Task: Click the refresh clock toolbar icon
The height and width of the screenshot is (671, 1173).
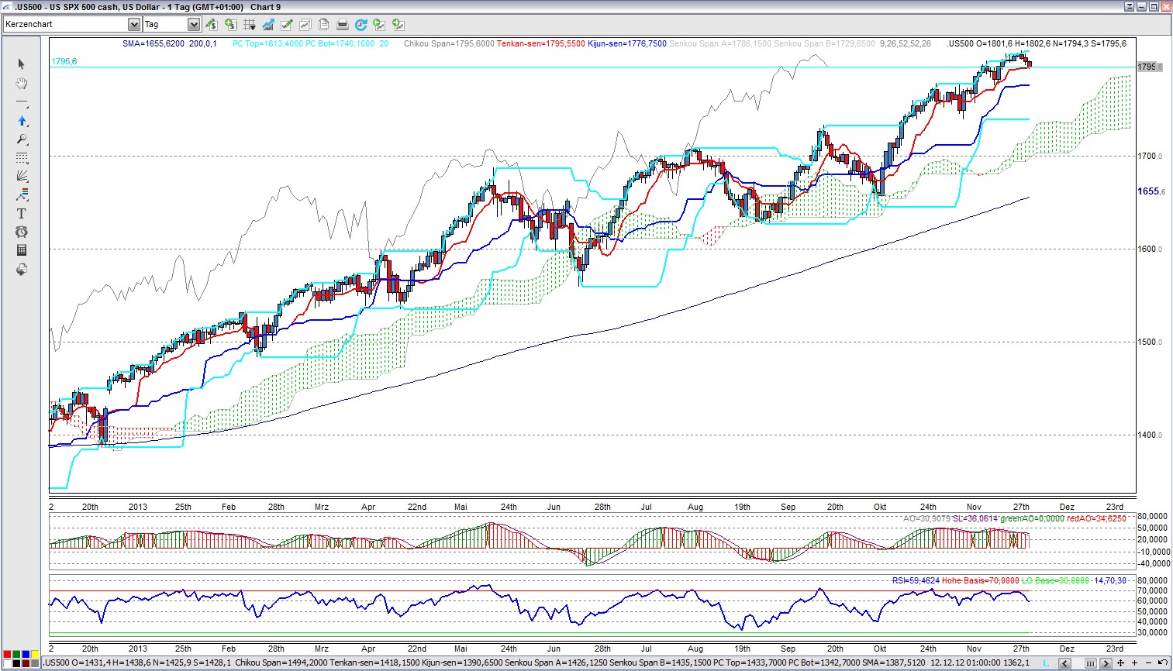Action: (361, 25)
